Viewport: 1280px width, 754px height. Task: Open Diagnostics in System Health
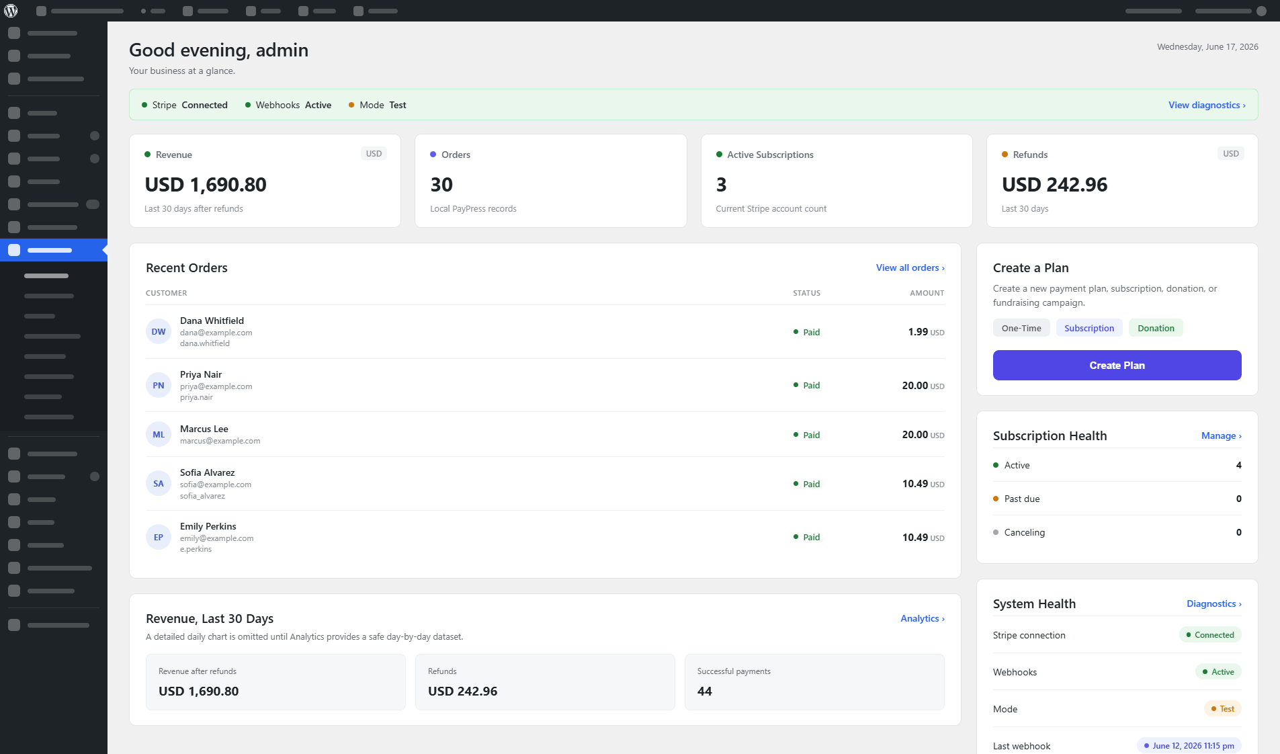click(x=1213, y=603)
